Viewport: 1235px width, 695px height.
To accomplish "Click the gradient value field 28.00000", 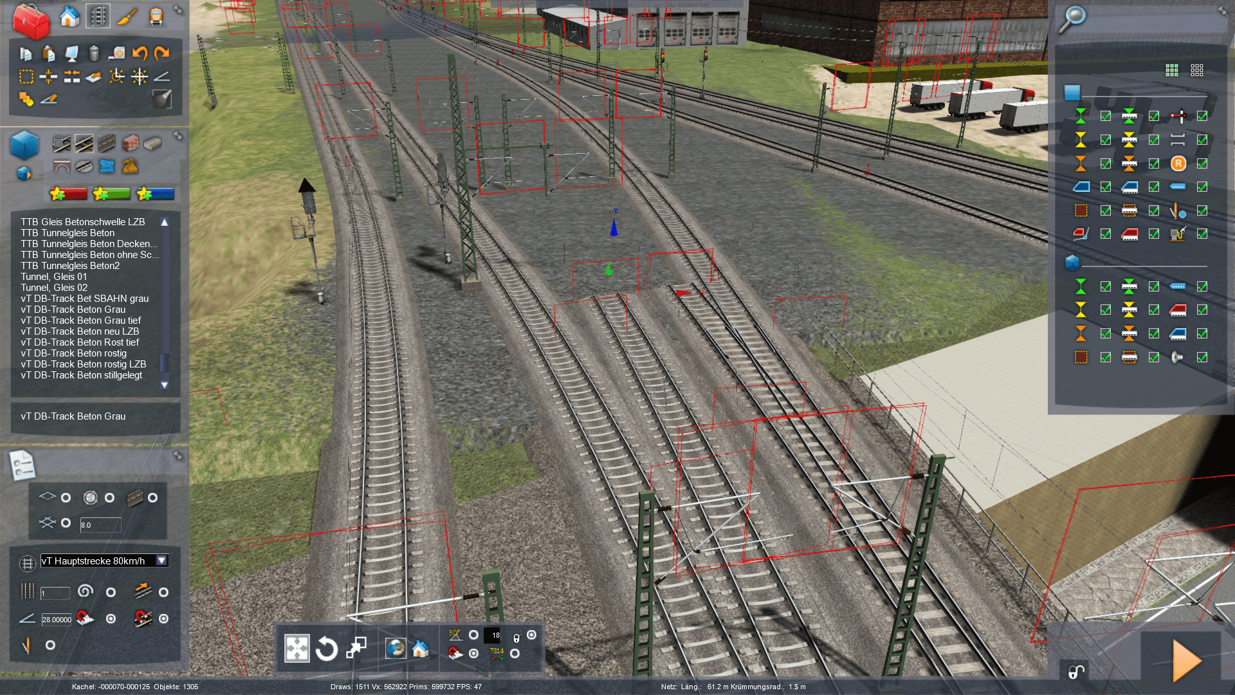I will [x=57, y=620].
